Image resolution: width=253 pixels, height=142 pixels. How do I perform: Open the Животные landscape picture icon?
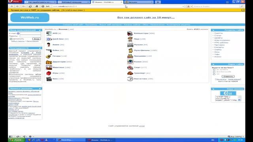pos(49,67)
